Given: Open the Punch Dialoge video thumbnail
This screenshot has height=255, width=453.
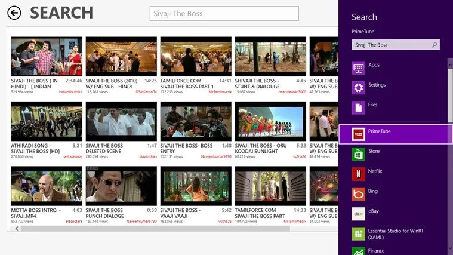Looking at the screenshot, I should pos(121,186).
